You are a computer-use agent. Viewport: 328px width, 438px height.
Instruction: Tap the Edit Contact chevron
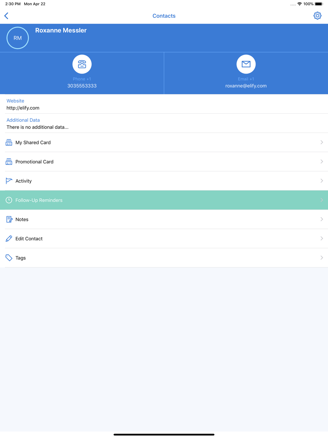[322, 239]
